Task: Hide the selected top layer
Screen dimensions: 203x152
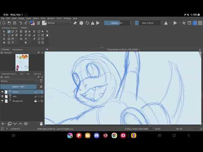Action: click(x=2, y=92)
